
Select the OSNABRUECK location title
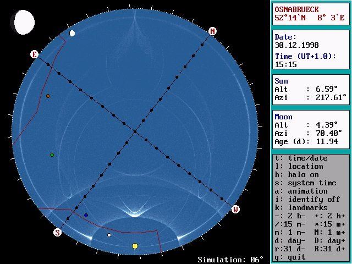coord(296,10)
